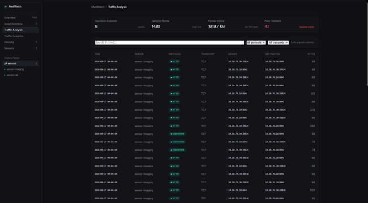This screenshot has width=368, height=203.
Task: Click the destination cell in the 312-byte row
Action: click(x=275, y=94)
